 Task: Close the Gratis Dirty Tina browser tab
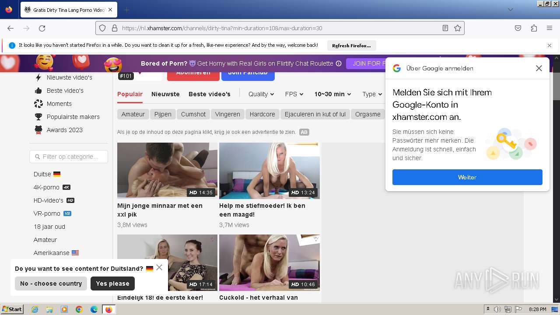coord(110,10)
